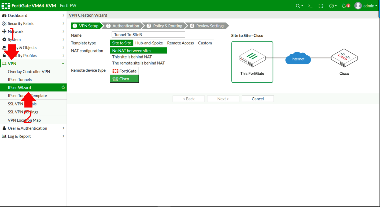Screen dimensions: 380x207
Task: Expand the Network menu chevron
Action: pyautogui.click(x=63, y=32)
